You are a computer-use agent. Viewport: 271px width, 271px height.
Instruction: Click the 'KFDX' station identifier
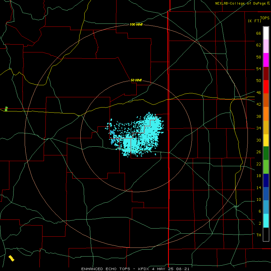[x=144, y=269]
